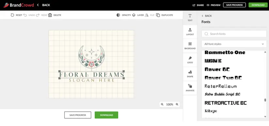Click the header green Download button
This screenshot has height=126, width=269.
tap(258, 5)
